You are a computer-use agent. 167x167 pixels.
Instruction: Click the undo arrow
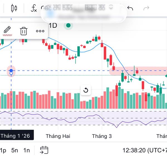(130, 8)
